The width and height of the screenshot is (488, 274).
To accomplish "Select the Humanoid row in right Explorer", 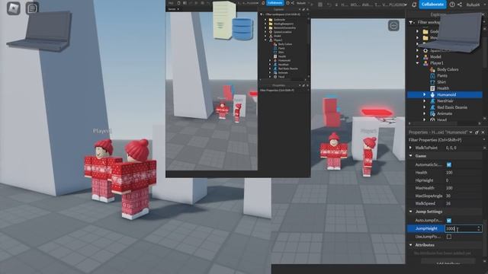I will [445, 94].
